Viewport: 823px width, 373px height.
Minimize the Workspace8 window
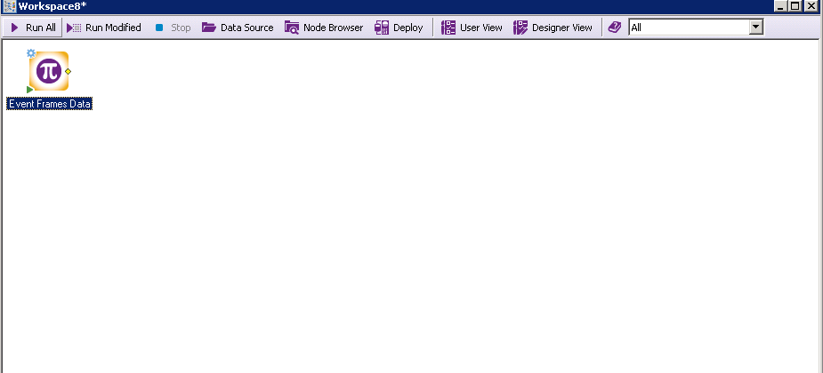781,6
